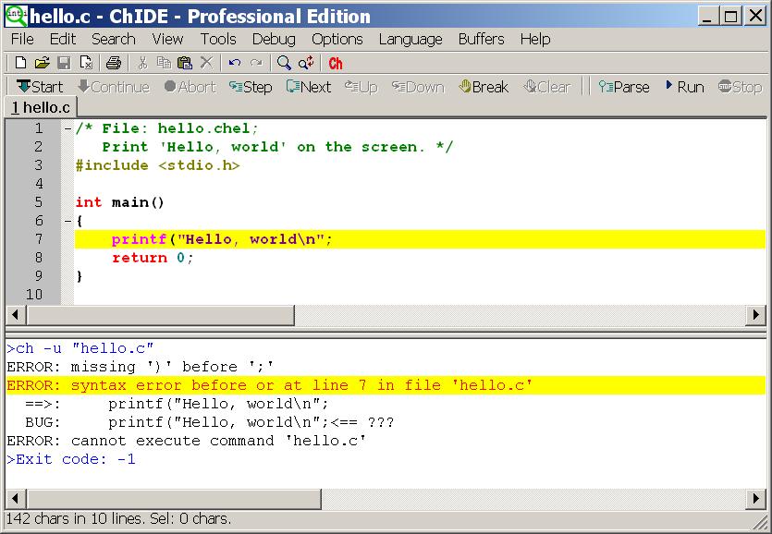Click the 'Exit code: -1' output line
The width and height of the screenshot is (772, 534).
71,459
